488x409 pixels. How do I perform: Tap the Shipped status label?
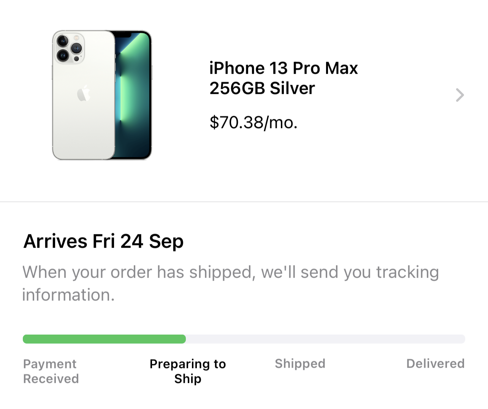tap(300, 363)
